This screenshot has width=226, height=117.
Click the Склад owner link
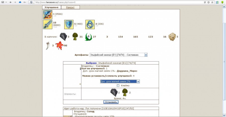pos(91,111)
